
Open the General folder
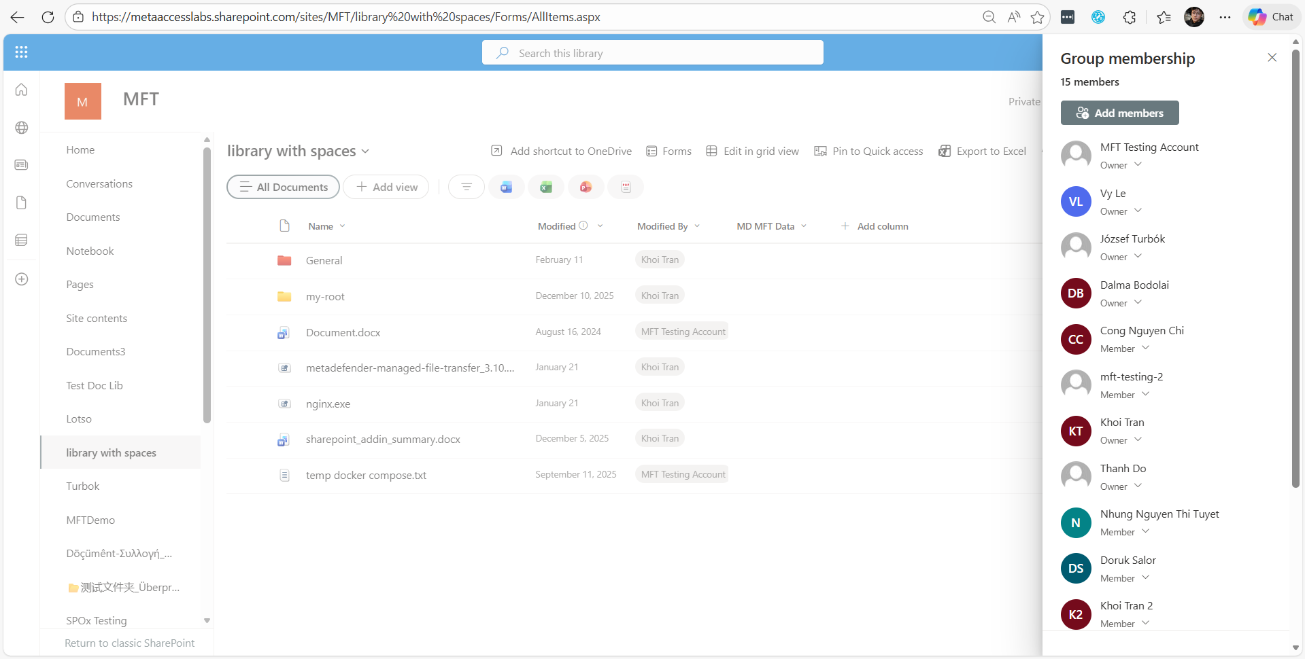(x=324, y=260)
